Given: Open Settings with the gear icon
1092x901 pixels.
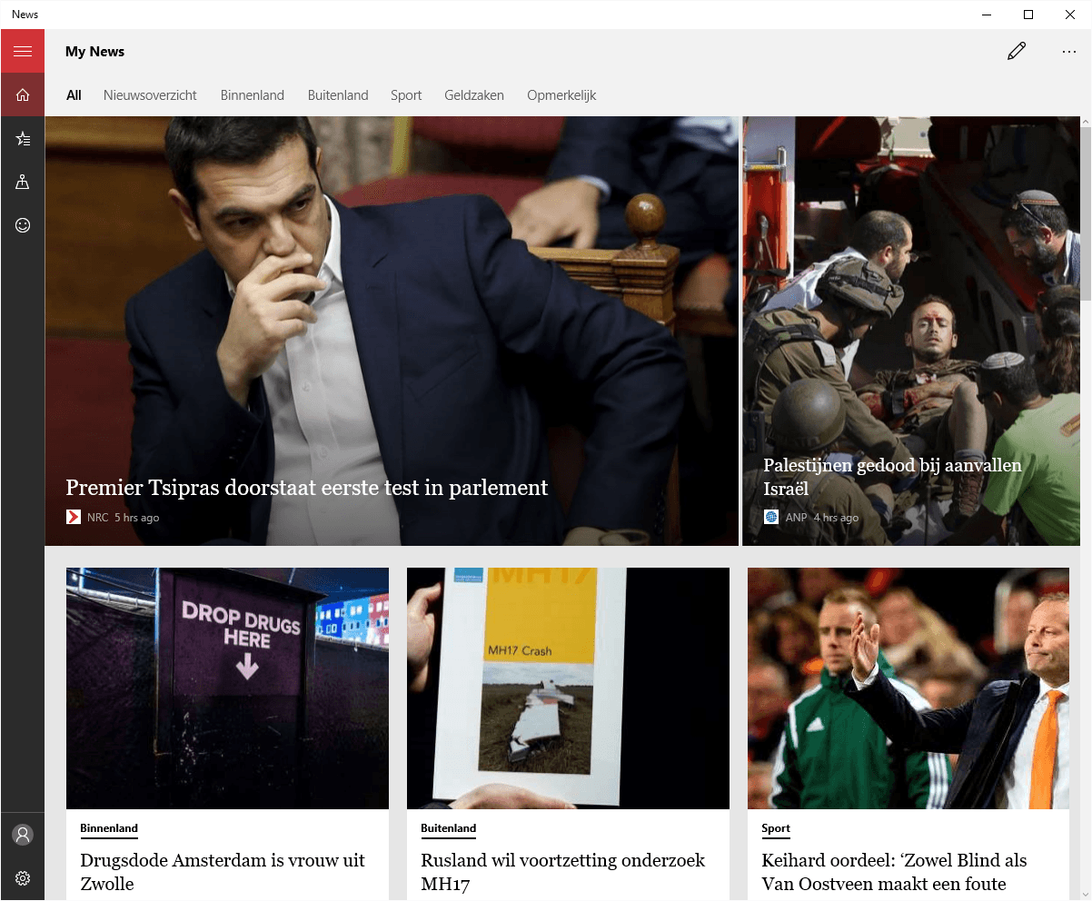Looking at the screenshot, I should [22, 877].
